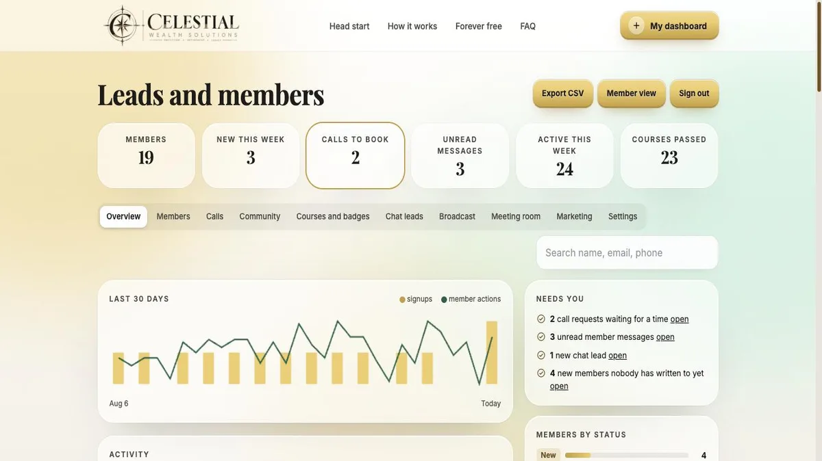Click the "Activity" section heading
Viewport: 822px width, 461px height.
129,455
